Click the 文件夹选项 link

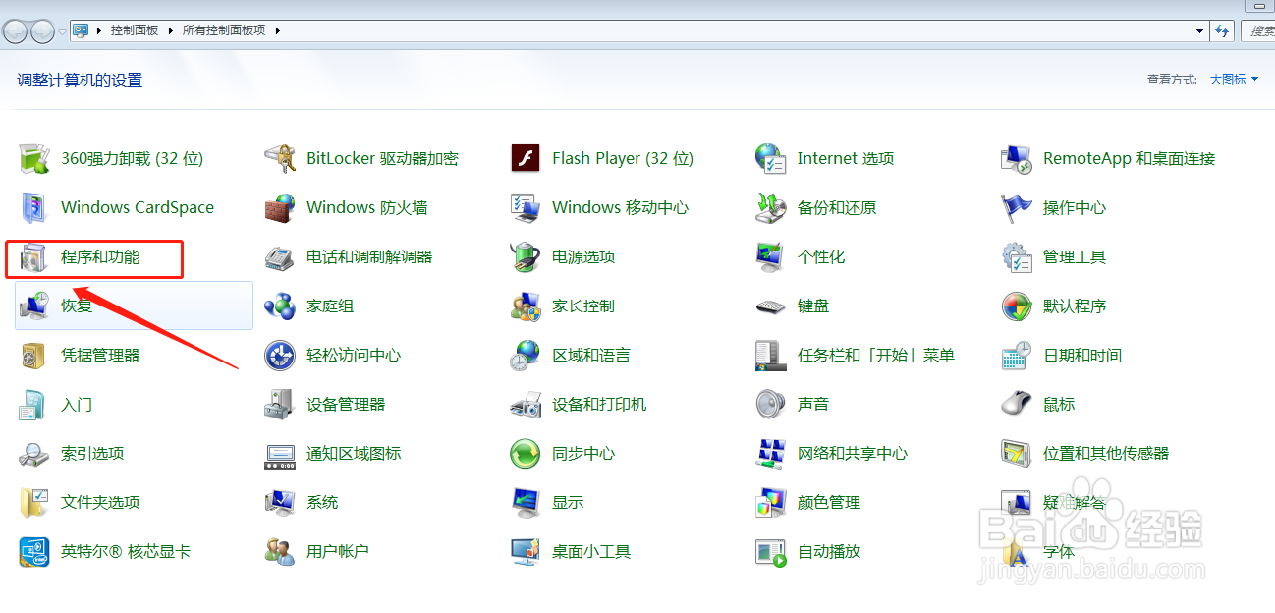(100, 502)
